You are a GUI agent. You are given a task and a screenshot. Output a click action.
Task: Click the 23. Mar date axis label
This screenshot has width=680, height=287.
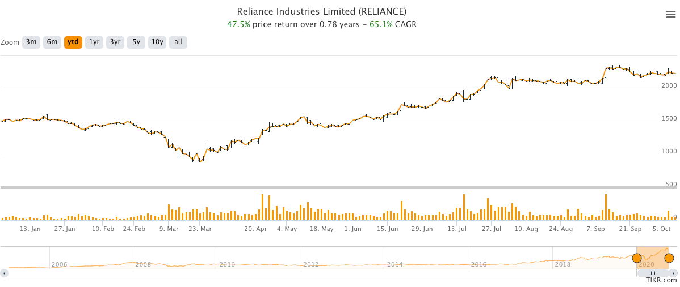click(x=200, y=229)
